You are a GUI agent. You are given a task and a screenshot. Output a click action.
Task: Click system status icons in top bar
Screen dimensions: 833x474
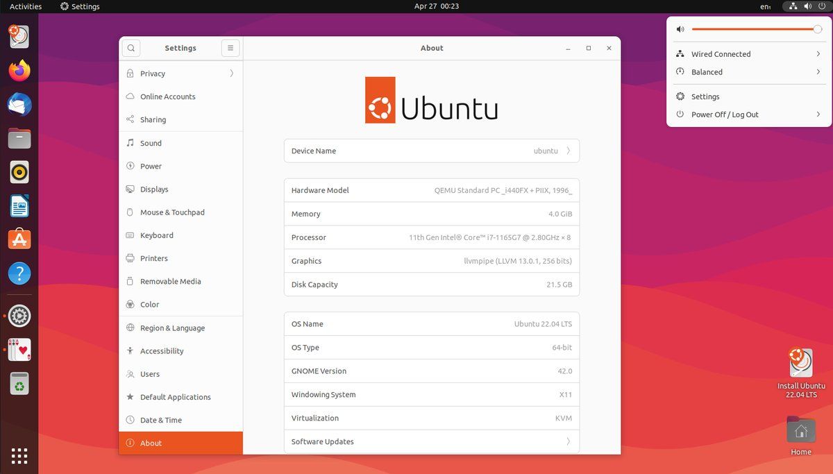pyautogui.click(x=807, y=6)
